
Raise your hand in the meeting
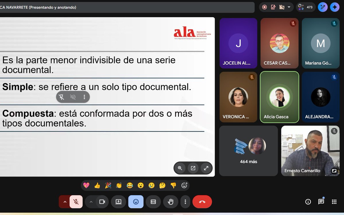171,202
